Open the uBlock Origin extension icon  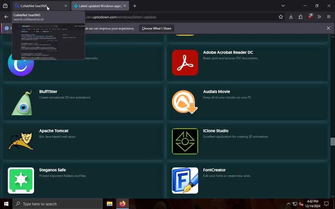click(310, 17)
